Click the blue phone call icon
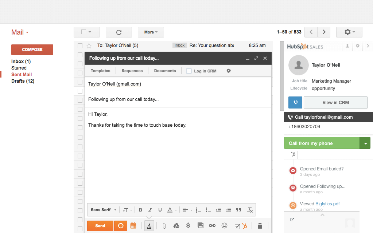This screenshot has width=373, height=233. (x=295, y=103)
